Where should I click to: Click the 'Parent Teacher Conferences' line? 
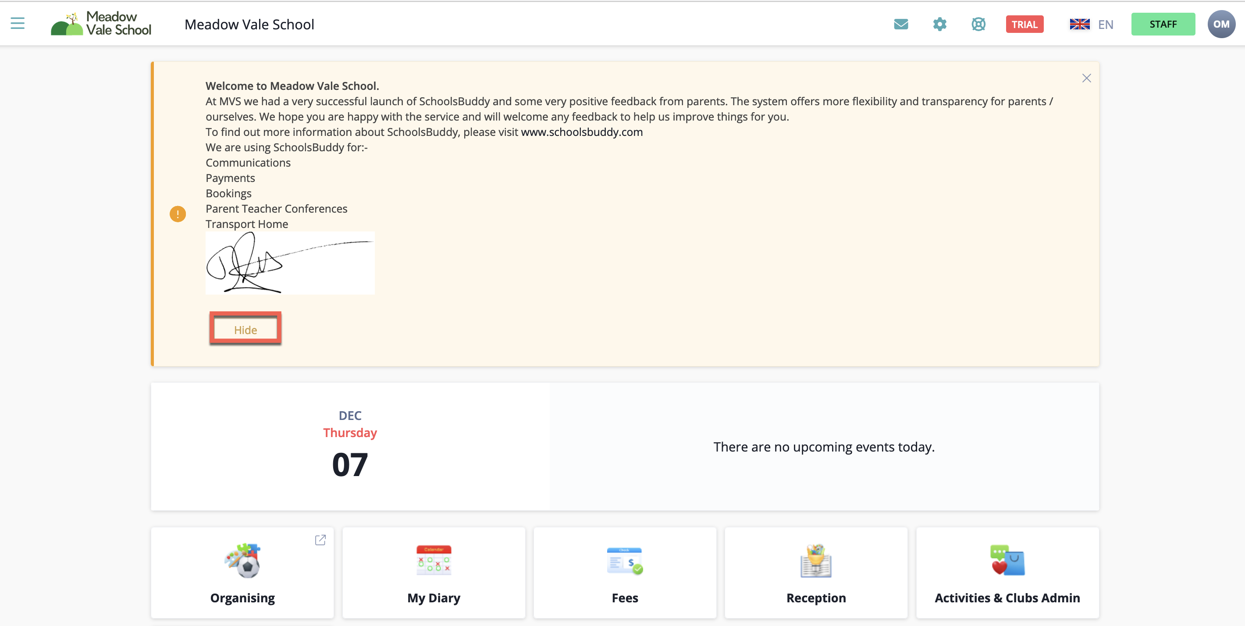pos(277,209)
